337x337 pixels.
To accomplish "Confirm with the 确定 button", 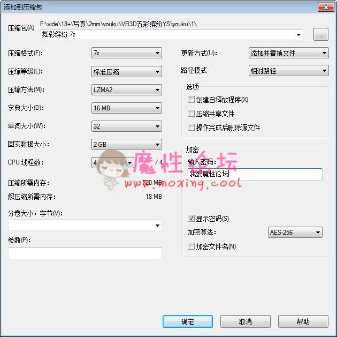I will (x=188, y=321).
